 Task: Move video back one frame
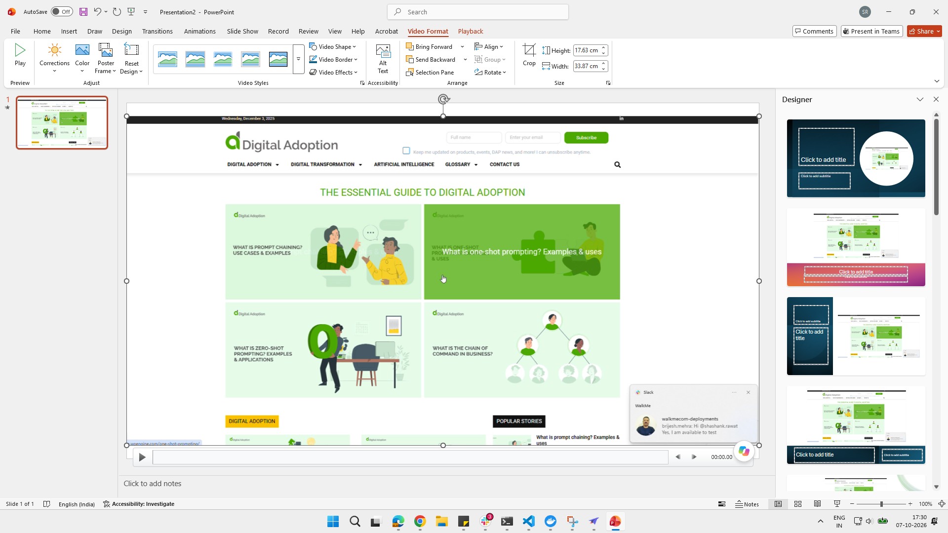click(x=678, y=457)
